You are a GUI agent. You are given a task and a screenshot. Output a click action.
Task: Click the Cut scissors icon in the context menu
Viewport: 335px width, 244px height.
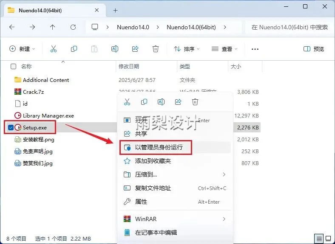tap(127, 102)
